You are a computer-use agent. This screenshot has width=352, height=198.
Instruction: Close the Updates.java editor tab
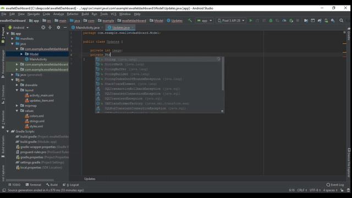(x=133, y=28)
